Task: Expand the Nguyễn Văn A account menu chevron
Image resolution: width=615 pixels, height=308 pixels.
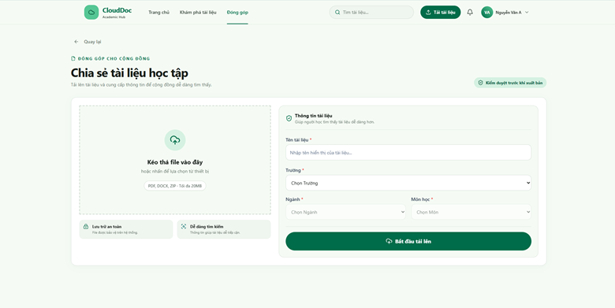Action: pos(527,12)
